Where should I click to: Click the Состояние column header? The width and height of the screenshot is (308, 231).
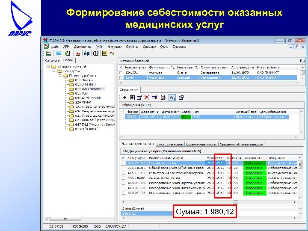pos(255,158)
